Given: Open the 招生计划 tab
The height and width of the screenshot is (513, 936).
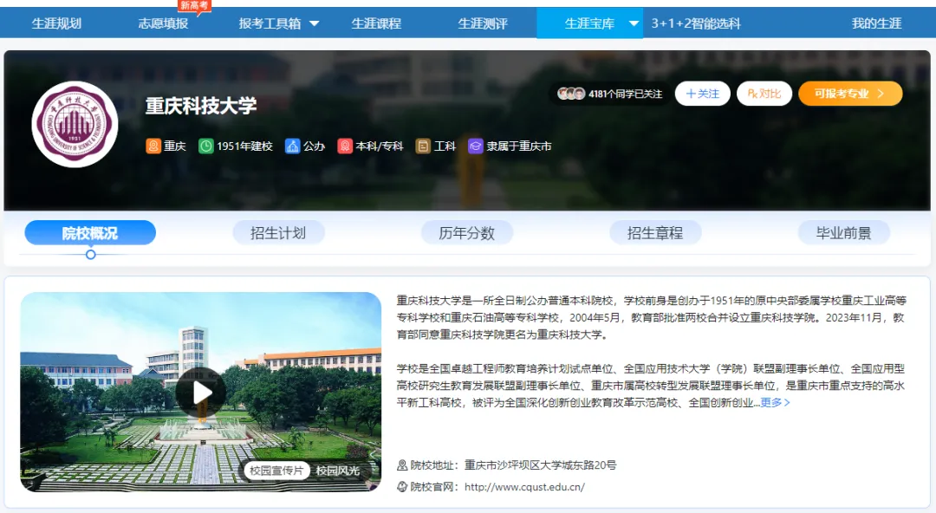Looking at the screenshot, I should (278, 232).
